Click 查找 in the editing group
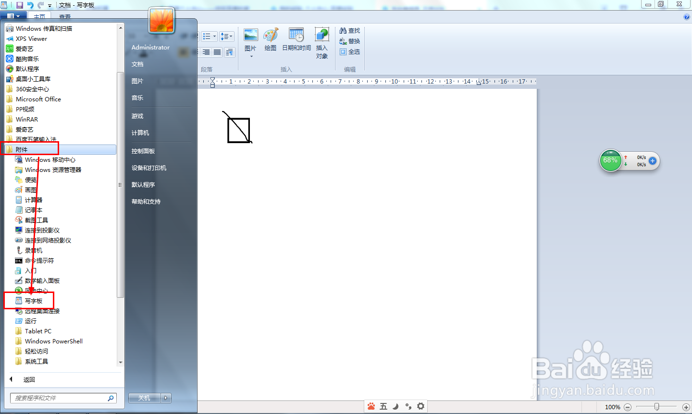The height and width of the screenshot is (414, 692). point(349,31)
